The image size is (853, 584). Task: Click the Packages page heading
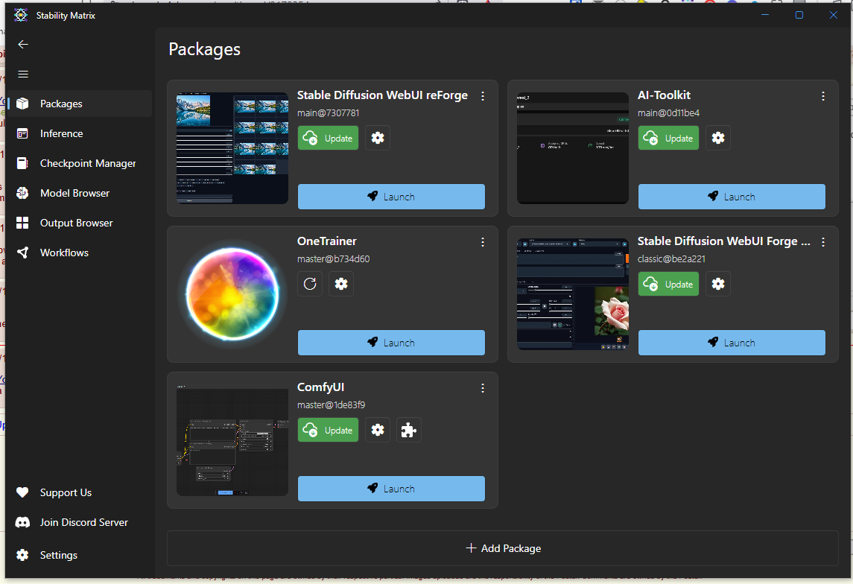205,49
